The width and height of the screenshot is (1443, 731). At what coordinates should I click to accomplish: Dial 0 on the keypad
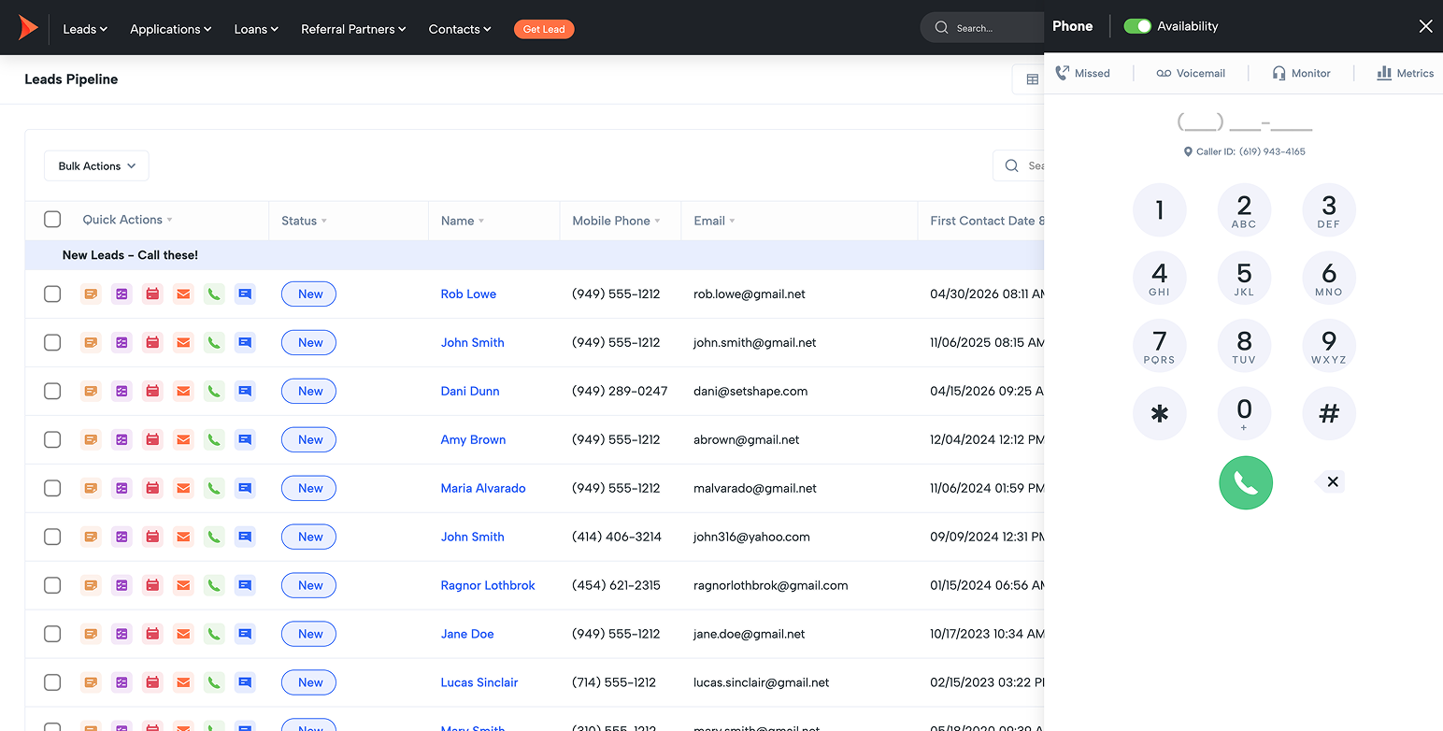click(1244, 413)
